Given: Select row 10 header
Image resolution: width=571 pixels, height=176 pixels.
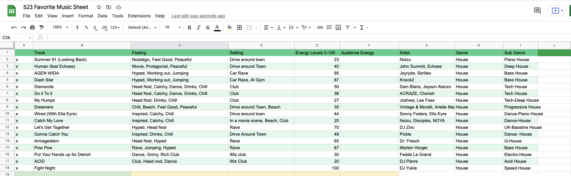Looking at the screenshot, I should click(7, 114).
